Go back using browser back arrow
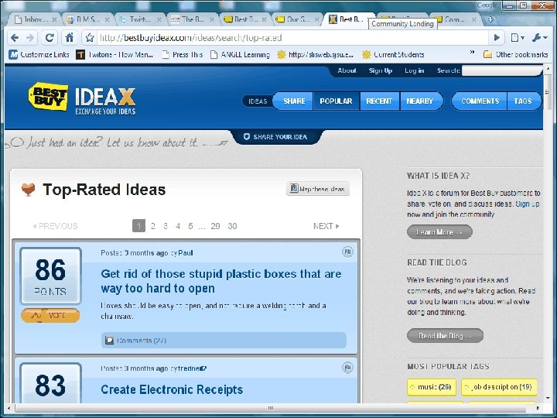The height and width of the screenshot is (418, 557). (x=15, y=38)
